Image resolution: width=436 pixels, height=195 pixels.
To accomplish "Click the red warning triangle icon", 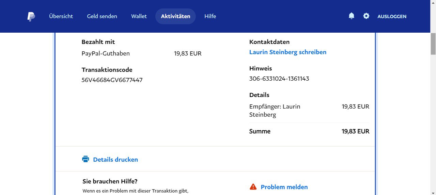I will (x=253, y=187).
